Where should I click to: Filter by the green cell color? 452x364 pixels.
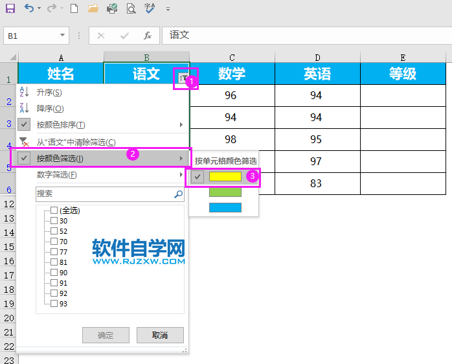click(225, 192)
